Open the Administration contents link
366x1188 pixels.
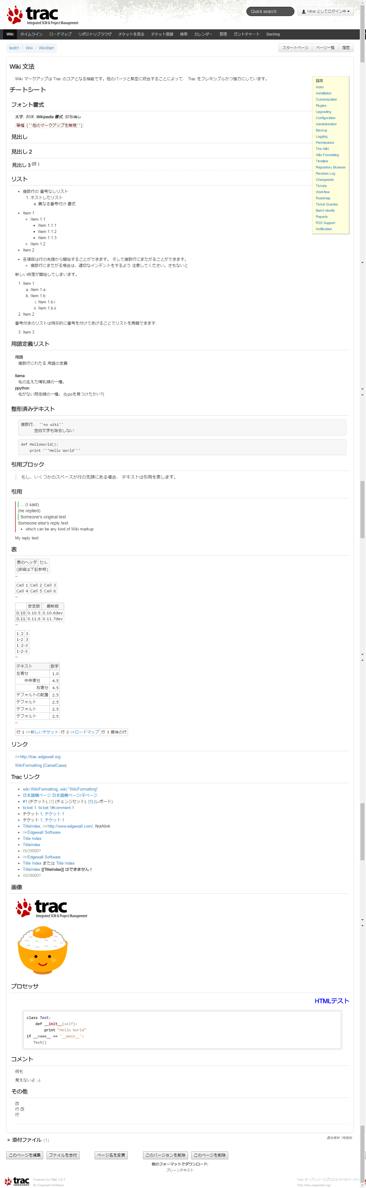tap(326, 124)
